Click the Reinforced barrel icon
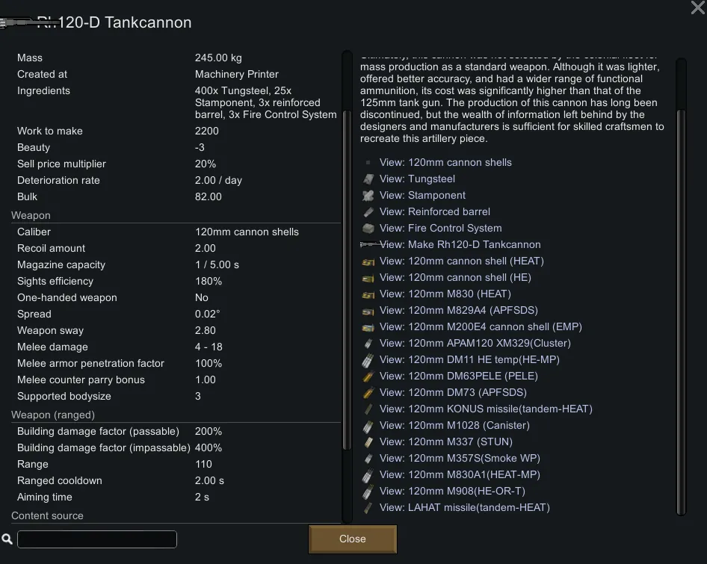Image resolution: width=707 pixels, height=564 pixels. tap(368, 212)
